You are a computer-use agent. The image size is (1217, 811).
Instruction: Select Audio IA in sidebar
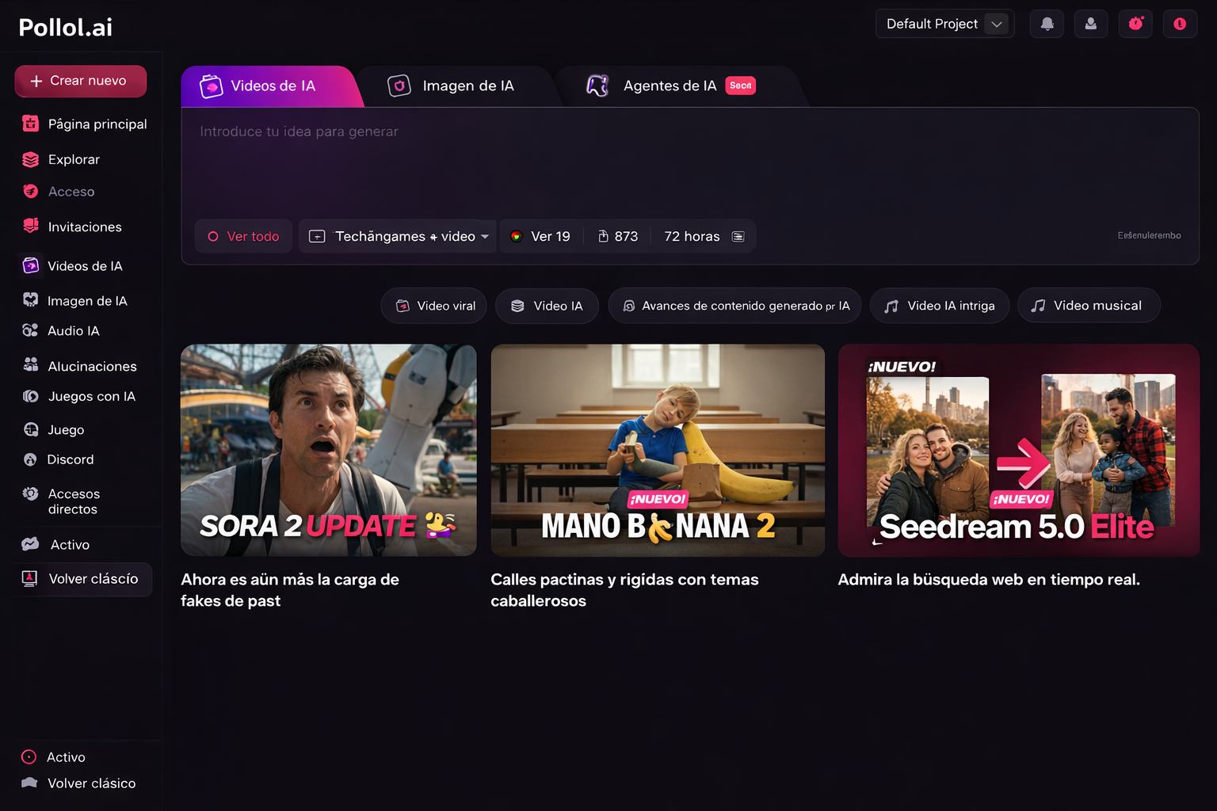pos(73,331)
